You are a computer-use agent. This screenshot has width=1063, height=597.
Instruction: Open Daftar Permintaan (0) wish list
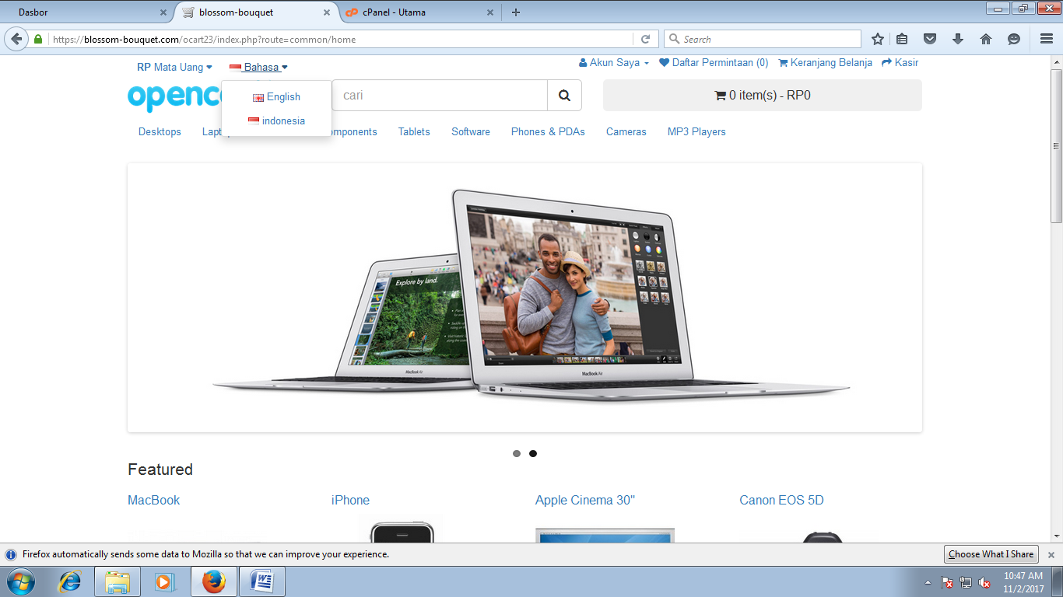pyautogui.click(x=714, y=63)
